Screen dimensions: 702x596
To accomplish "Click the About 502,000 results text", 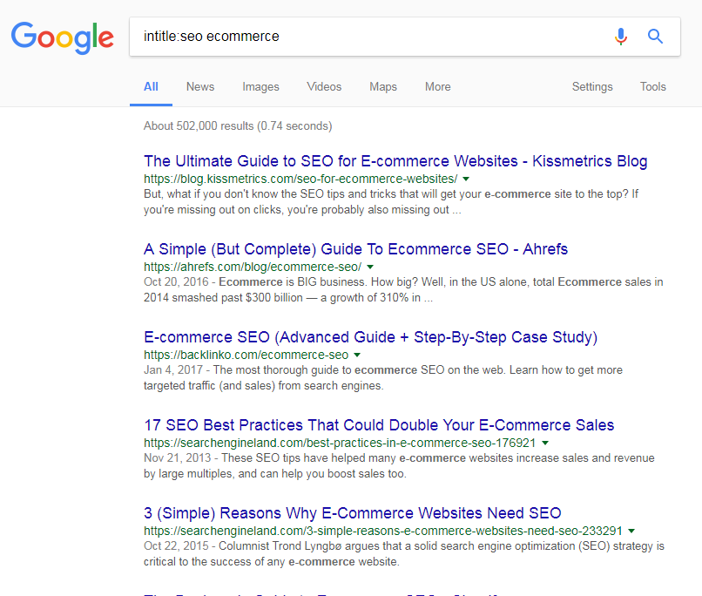I will coord(238,125).
